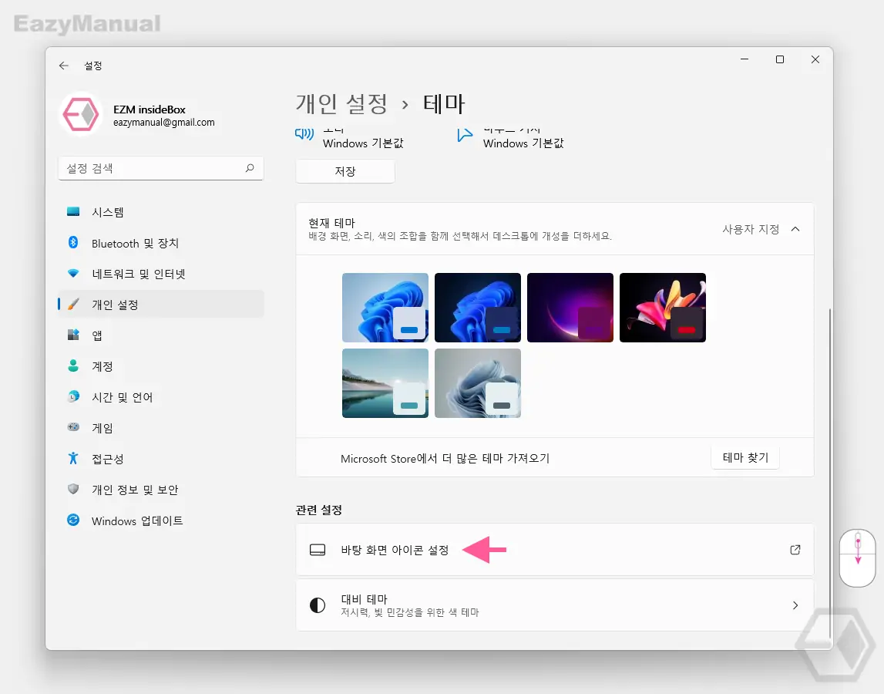The width and height of the screenshot is (884, 694).
Task: Click the 네트워크 wifi icon
Action: tap(73, 274)
